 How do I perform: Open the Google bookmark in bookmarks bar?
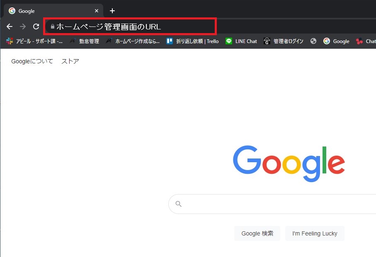[336, 41]
